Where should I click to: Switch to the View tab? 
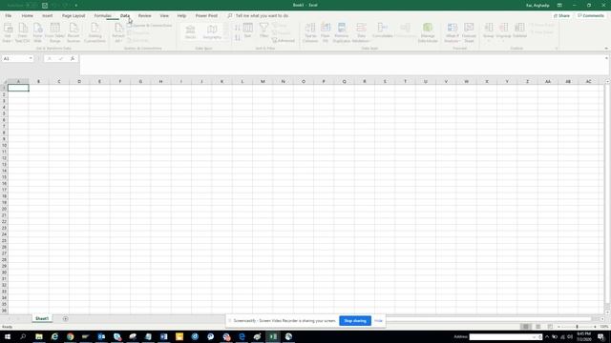click(164, 15)
